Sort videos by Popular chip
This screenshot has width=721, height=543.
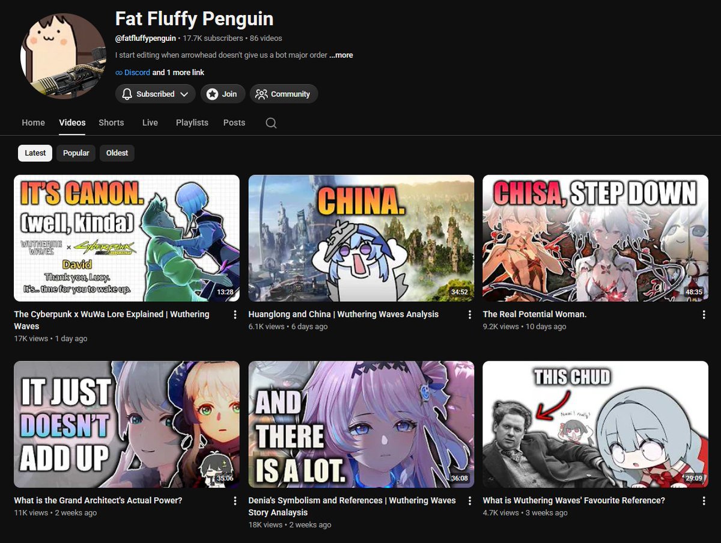click(x=76, y=153)
